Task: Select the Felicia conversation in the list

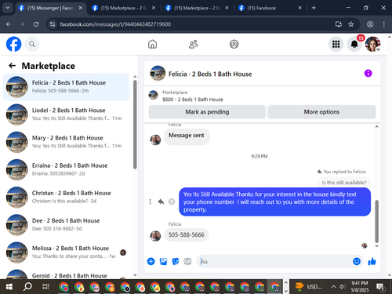Action: (x=66, y=87)
